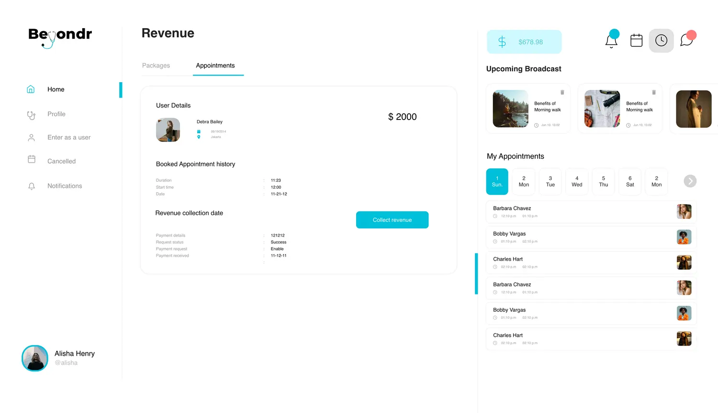The image size is (718, 413).
Task: Click the "Debra Bailey" name
Action: [210, 122]
